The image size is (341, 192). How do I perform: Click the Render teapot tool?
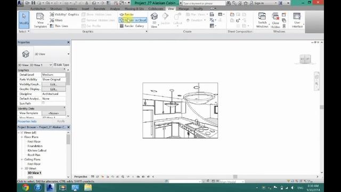click(127, 14)
